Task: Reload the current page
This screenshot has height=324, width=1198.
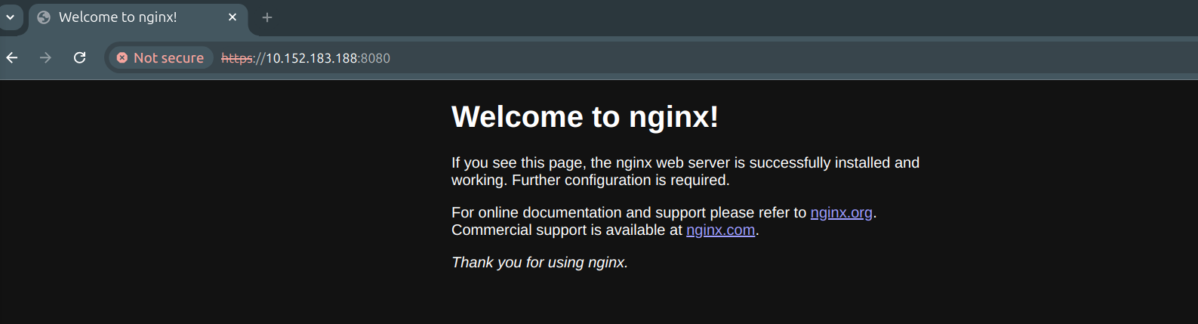Action: click(x=79, y=58)
